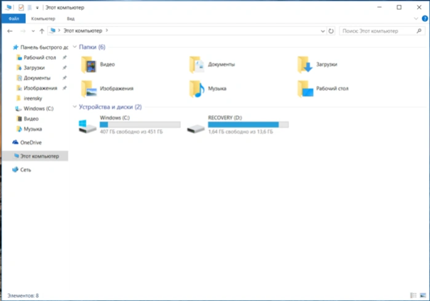Select the Загрузки folder with download arrow

(305, 65)
